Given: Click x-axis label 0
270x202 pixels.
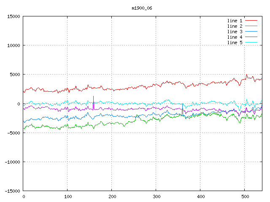Looking at the screenshot, I should [24, 197].
